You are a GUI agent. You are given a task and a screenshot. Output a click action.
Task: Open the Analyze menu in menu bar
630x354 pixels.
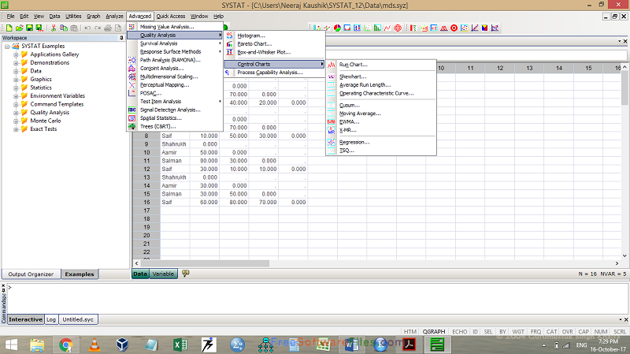[x=114, y=16]
